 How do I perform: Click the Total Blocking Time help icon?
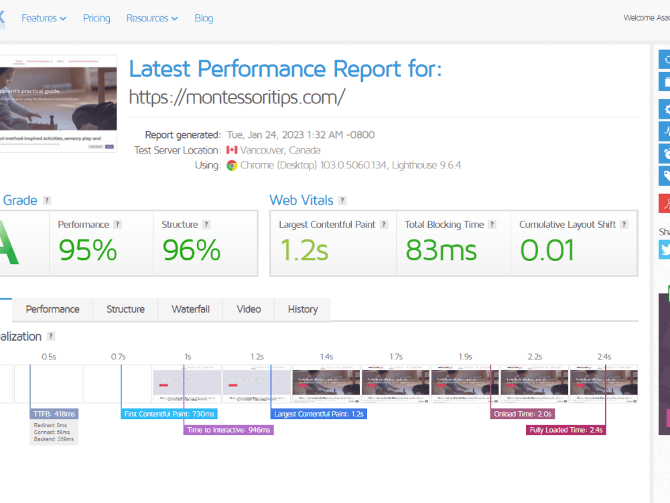[x=492, y=225]
